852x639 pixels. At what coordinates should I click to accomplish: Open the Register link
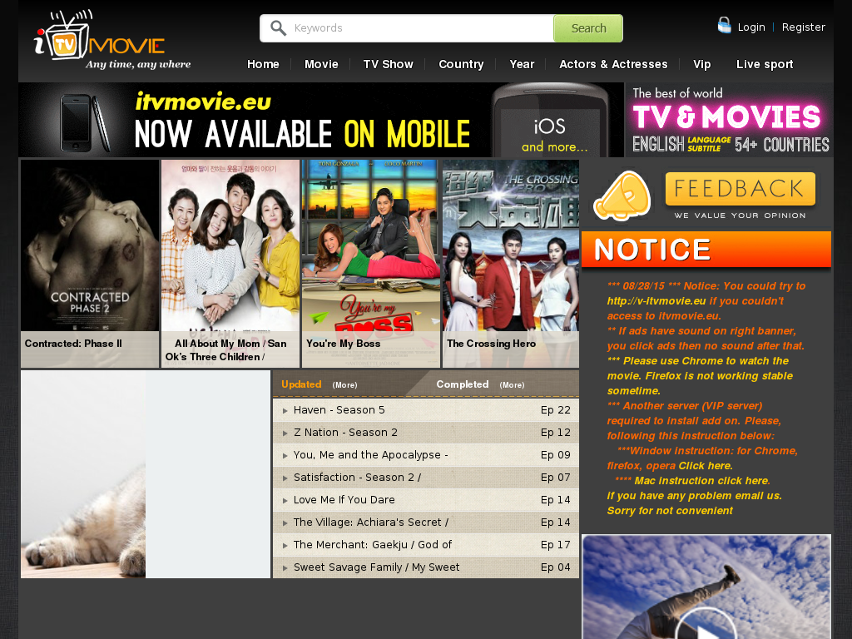[x=803, y=27]
